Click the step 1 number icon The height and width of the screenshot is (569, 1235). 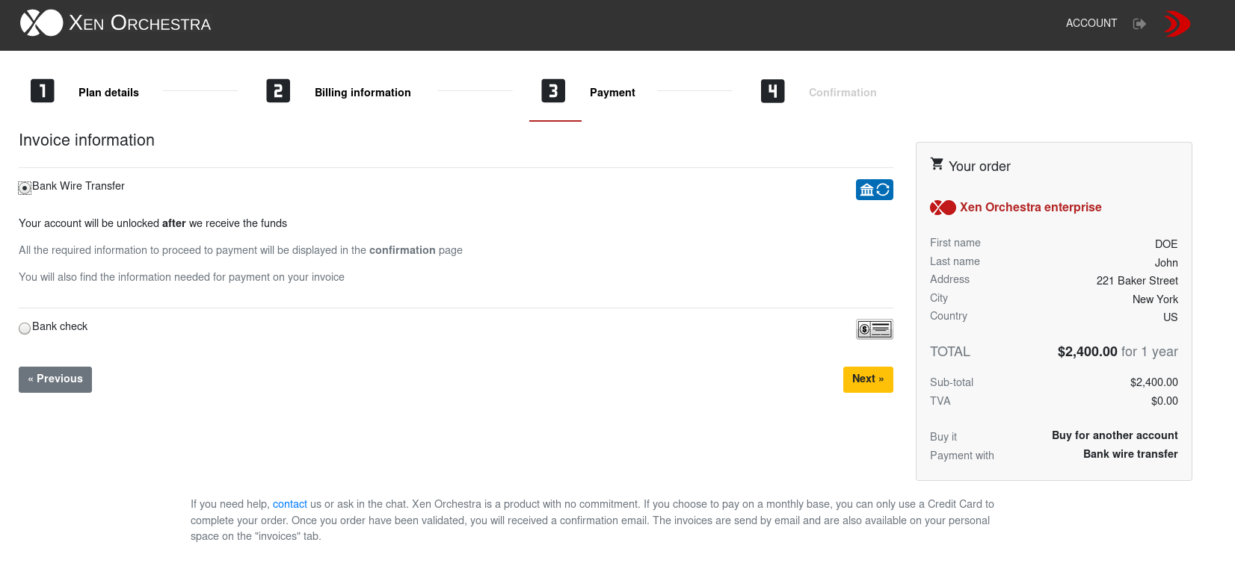[x=43, y=91]
